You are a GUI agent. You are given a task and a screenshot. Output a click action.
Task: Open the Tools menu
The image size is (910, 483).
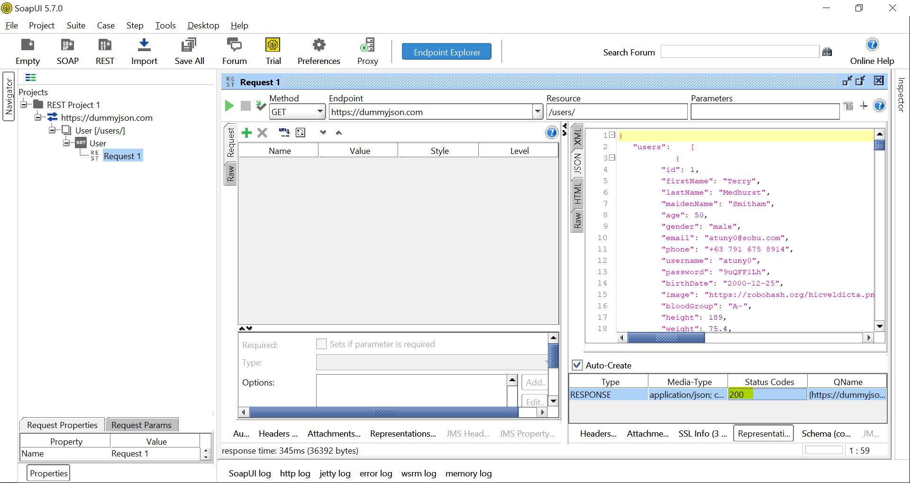pyautogui.click(x=165, y=26)
